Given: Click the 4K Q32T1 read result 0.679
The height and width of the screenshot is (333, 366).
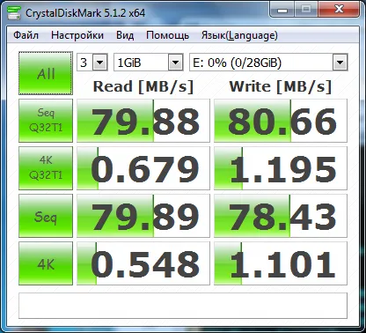Looking at the screenshot, I should 143,168.
